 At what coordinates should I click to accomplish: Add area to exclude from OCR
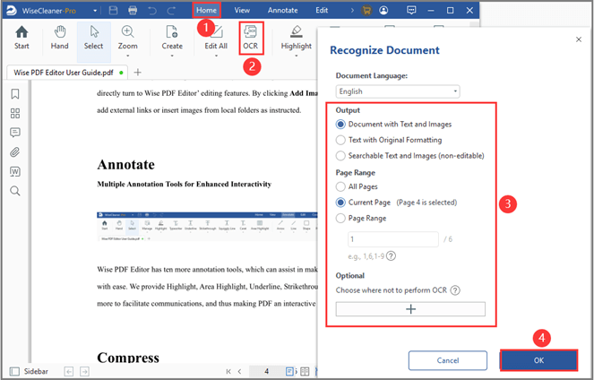[x=410, y=309]
